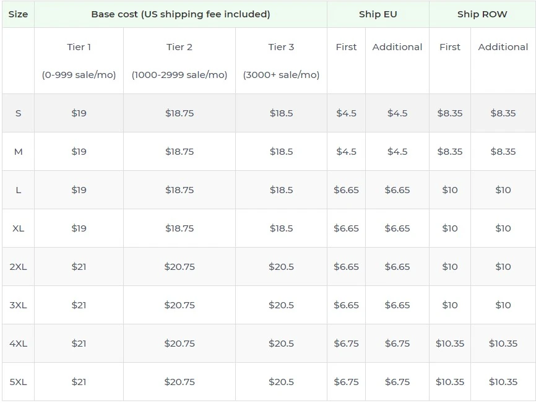Click the $8.35 Ship ROW Additional cost for M
This screenshot has width=536, height=403.
coord(503,151)
